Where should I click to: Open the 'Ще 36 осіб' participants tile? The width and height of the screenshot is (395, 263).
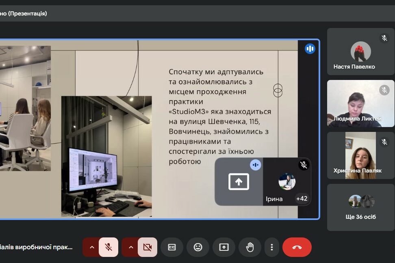pyautogui.click(x=360, y=207)
